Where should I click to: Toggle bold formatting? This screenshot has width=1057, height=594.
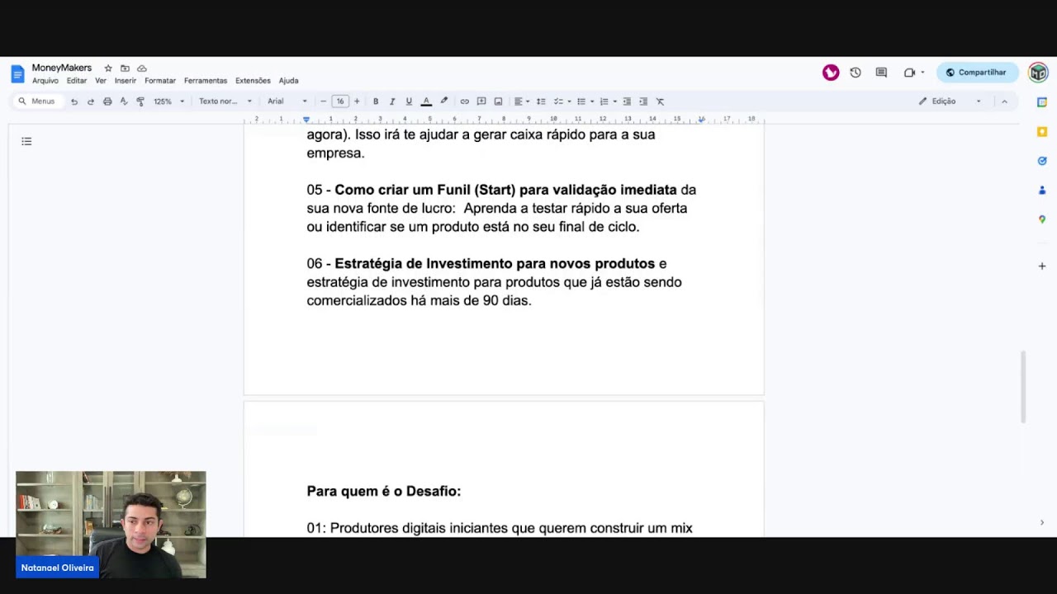376,101
